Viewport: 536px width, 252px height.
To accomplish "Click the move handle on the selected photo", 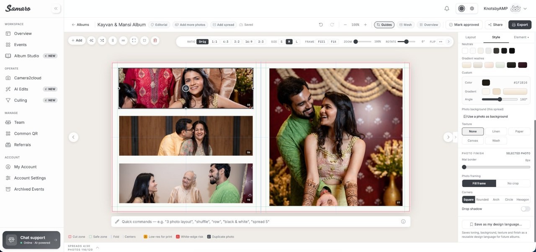I will tap(186, 88).
